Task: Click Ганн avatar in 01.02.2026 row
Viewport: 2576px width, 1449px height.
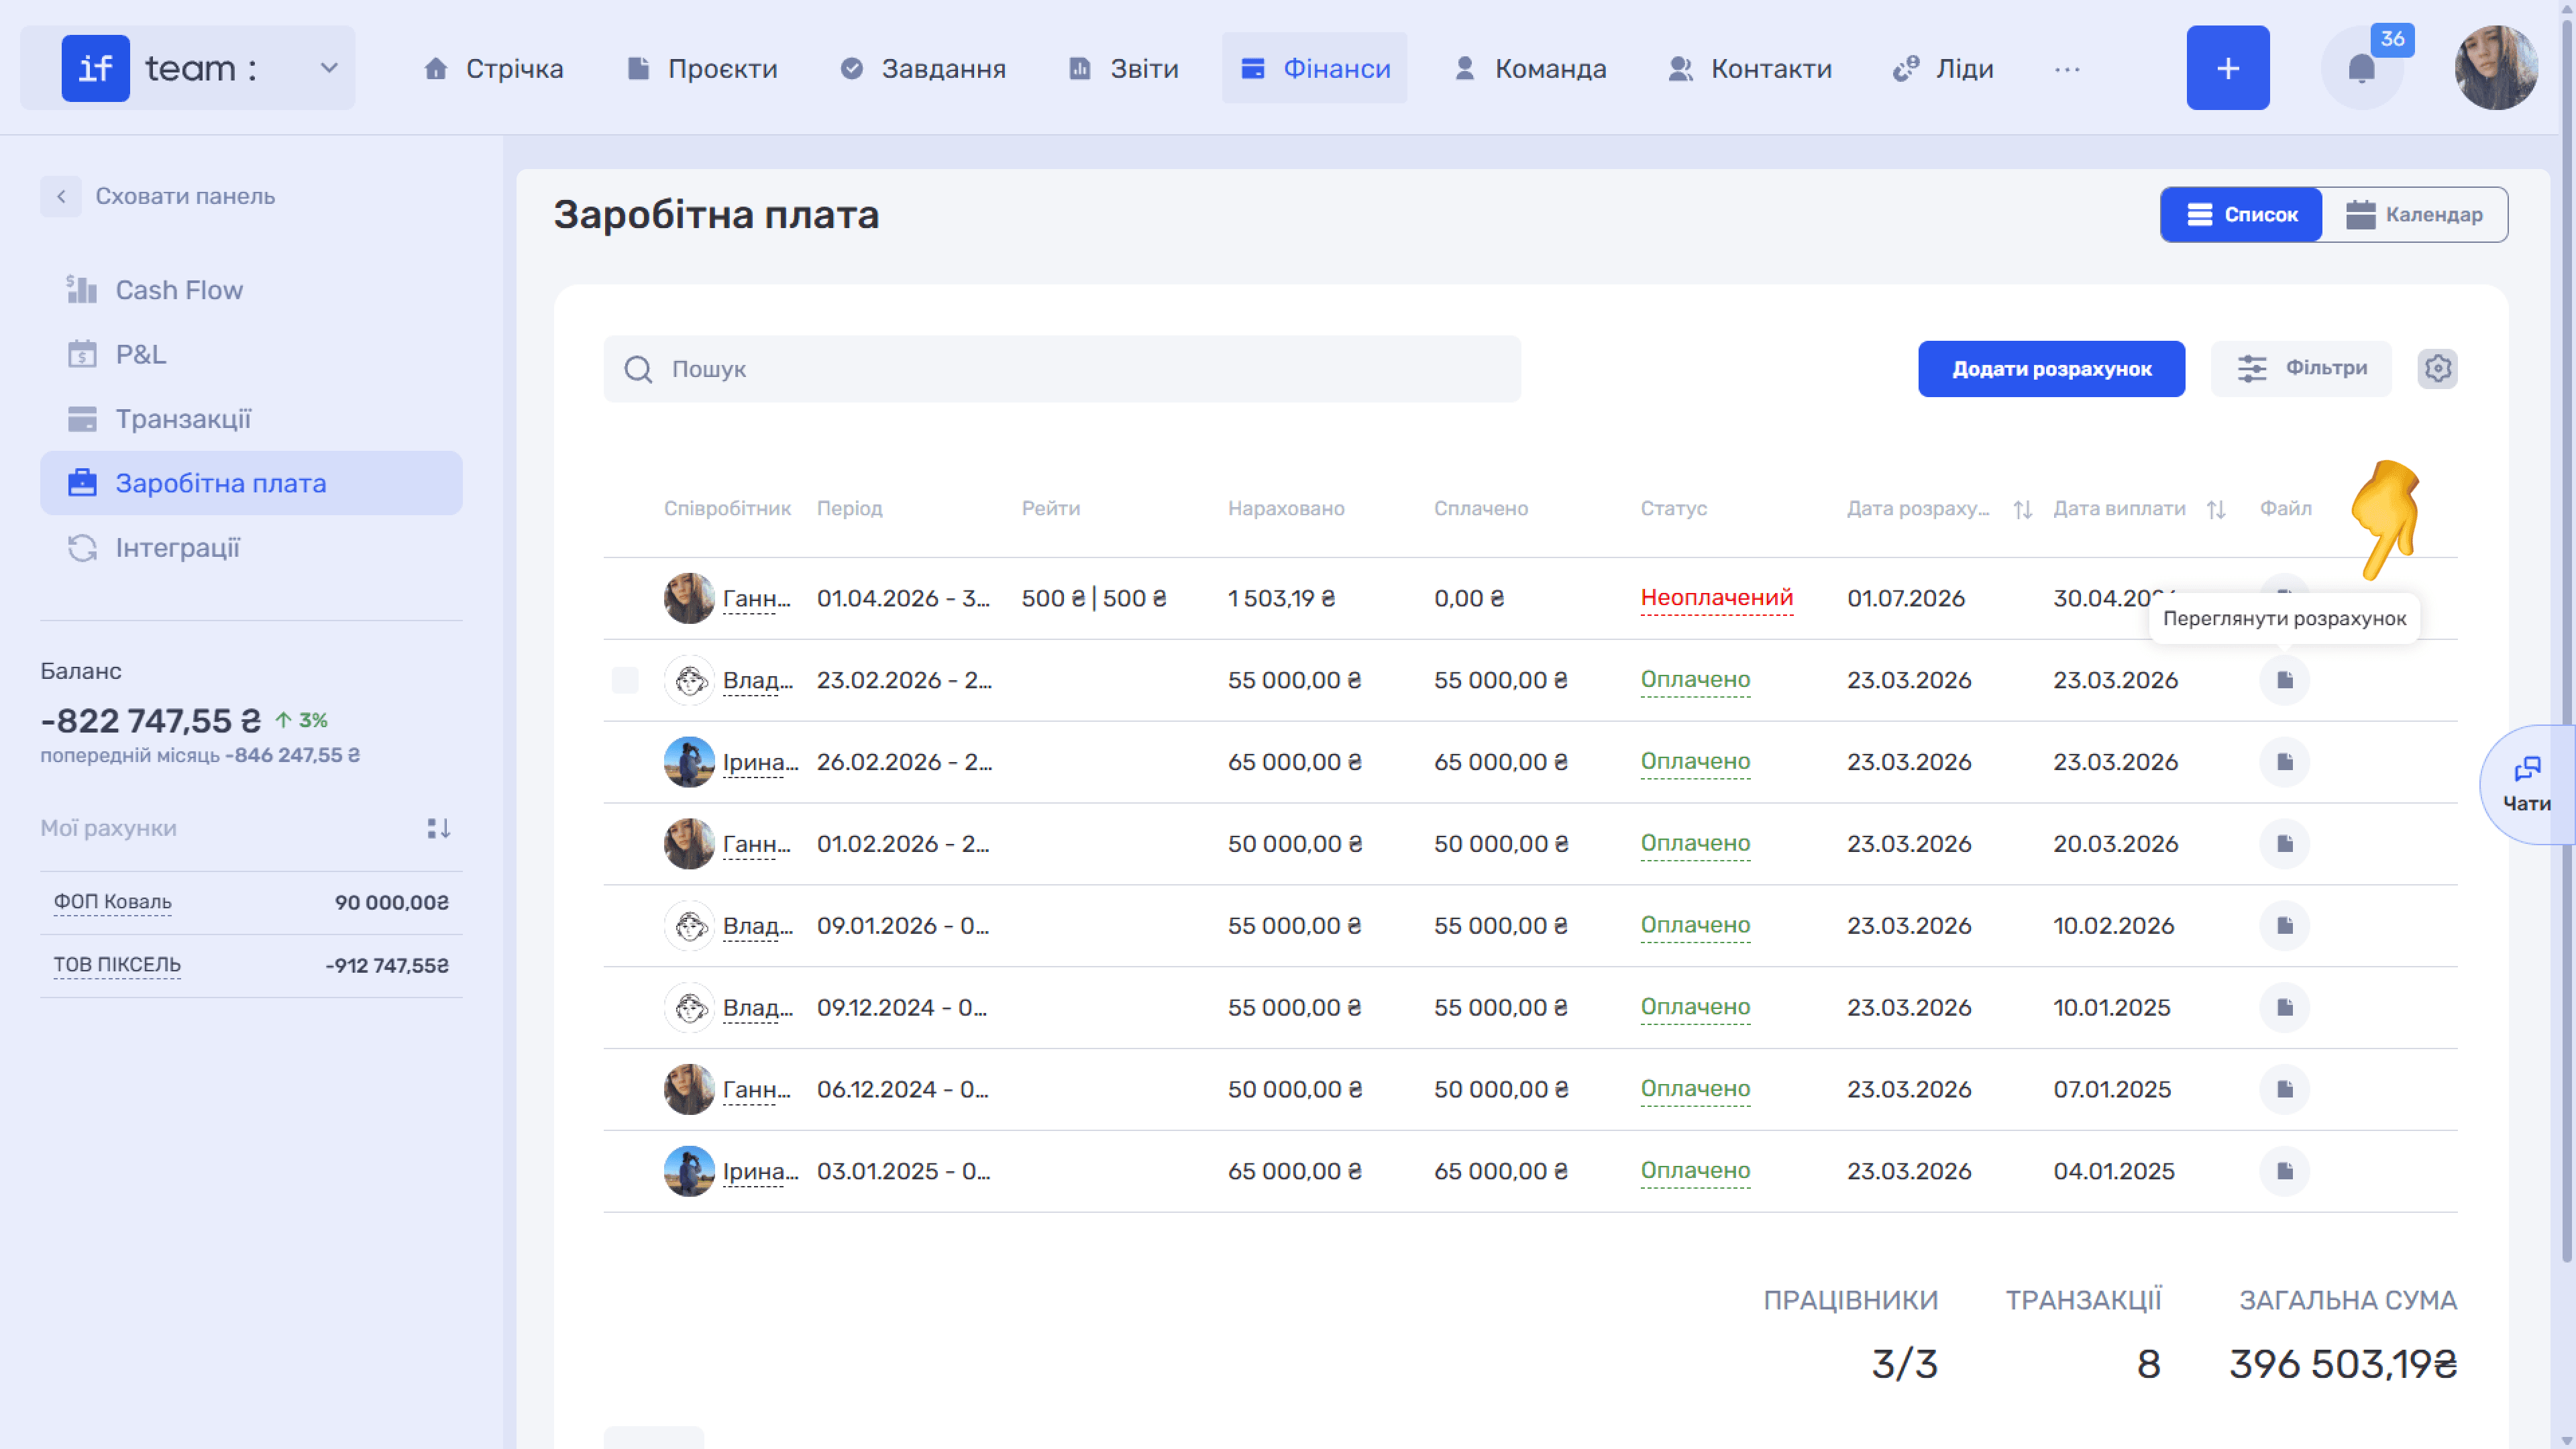Action: (x=689, y=844)
